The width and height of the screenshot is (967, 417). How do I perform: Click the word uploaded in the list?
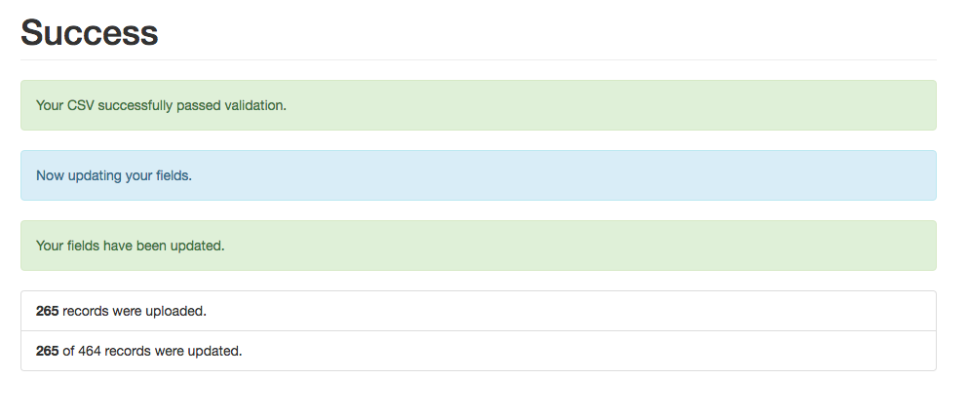click(x=175, y=312)
